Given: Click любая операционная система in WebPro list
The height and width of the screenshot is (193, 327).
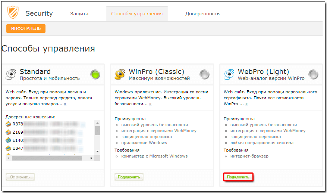Looking at the screenshot, I should pyautogui.click(x=262, y=143).
